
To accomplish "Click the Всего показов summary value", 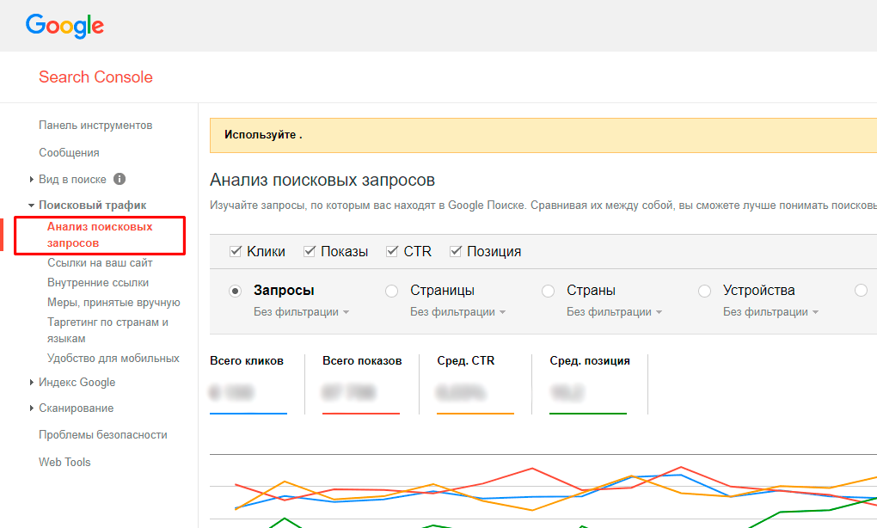I will pos(348,393).
